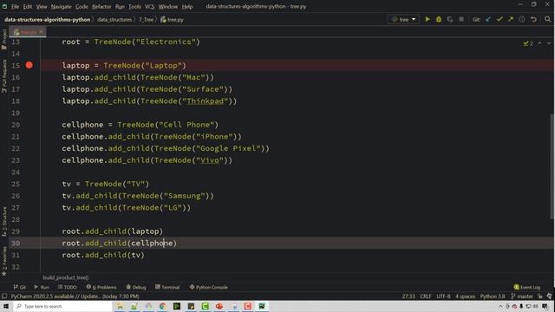Go to previous highlighted problem arrow

point(539,43)
